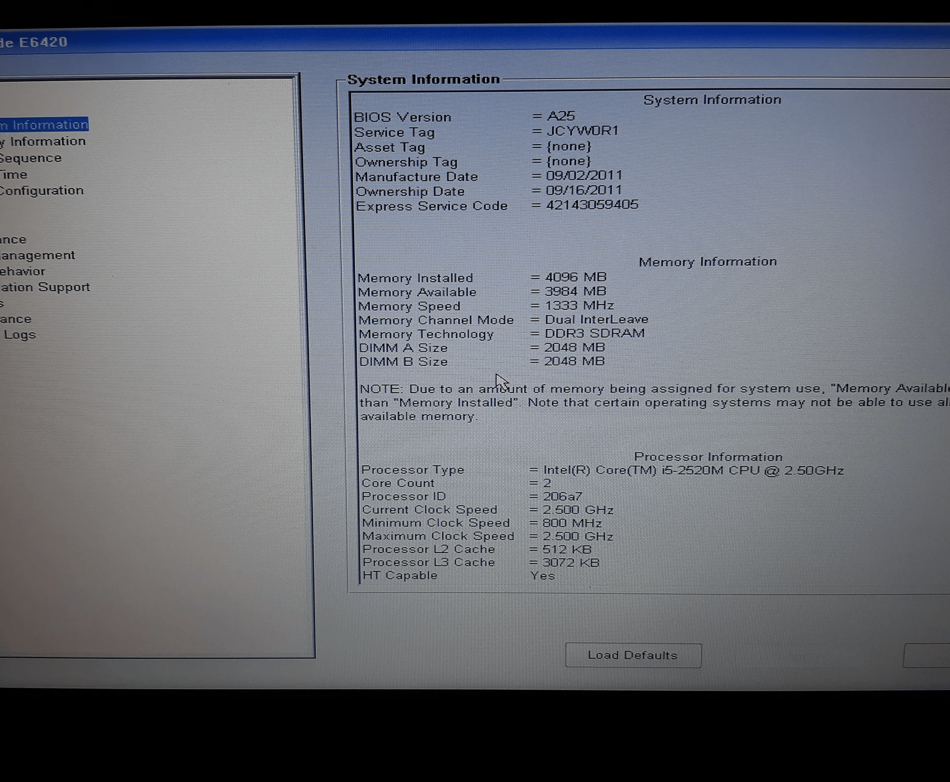Click Express Service Code 42143059405

point(592,205)
